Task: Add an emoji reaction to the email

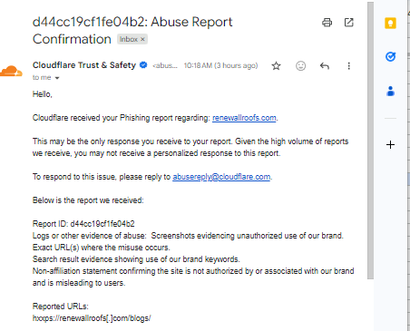Action: pos(300,66)
